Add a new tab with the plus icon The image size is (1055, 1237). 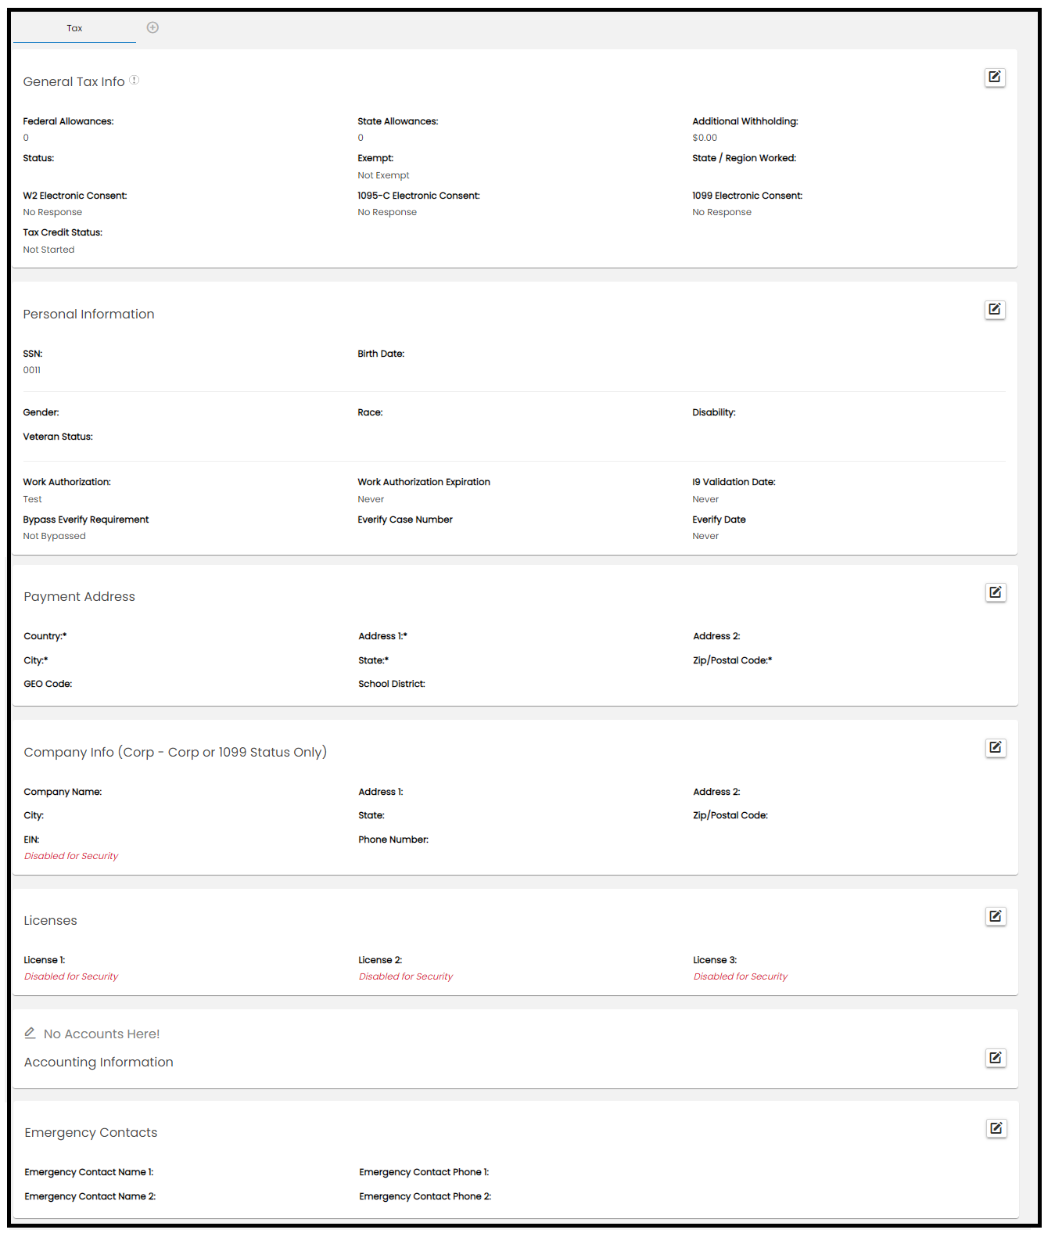pyautogui.click(x=153, y=27)
